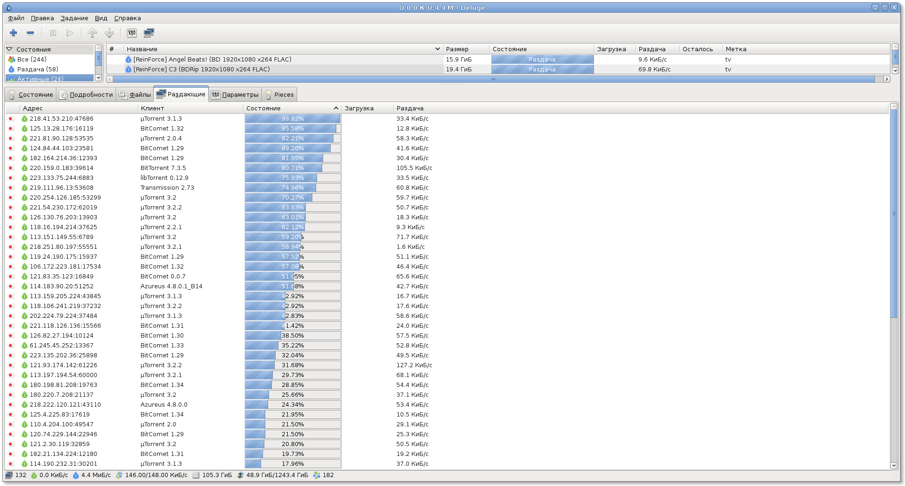Screen dimensions: 905x486
Task: Click the connections count icon in status bar
Action: (x=9, y=475)
